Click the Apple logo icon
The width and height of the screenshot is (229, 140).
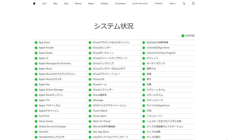[x=34, y=3]
